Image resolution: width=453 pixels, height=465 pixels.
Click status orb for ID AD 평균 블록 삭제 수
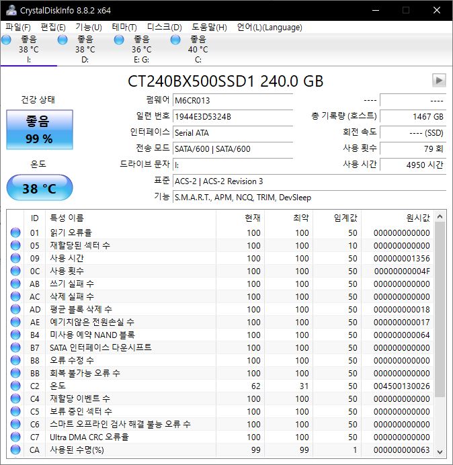click(x=15, y=309)
